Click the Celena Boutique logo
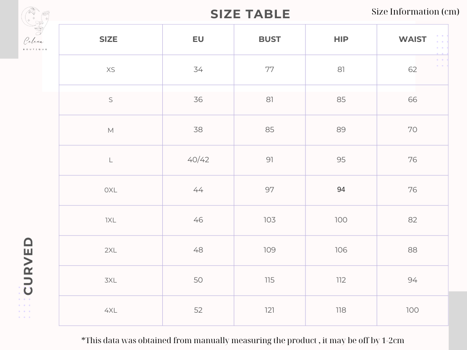Image resolution: width=467 pixels, height=350 pixels. pyautogui.click(x=35, y=29)
